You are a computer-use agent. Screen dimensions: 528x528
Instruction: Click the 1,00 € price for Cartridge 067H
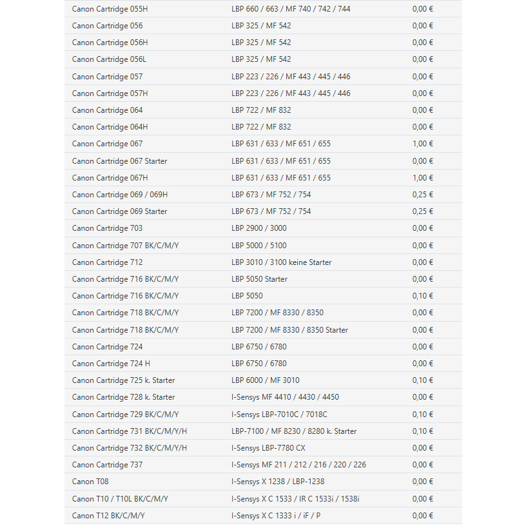click(422, 178)
